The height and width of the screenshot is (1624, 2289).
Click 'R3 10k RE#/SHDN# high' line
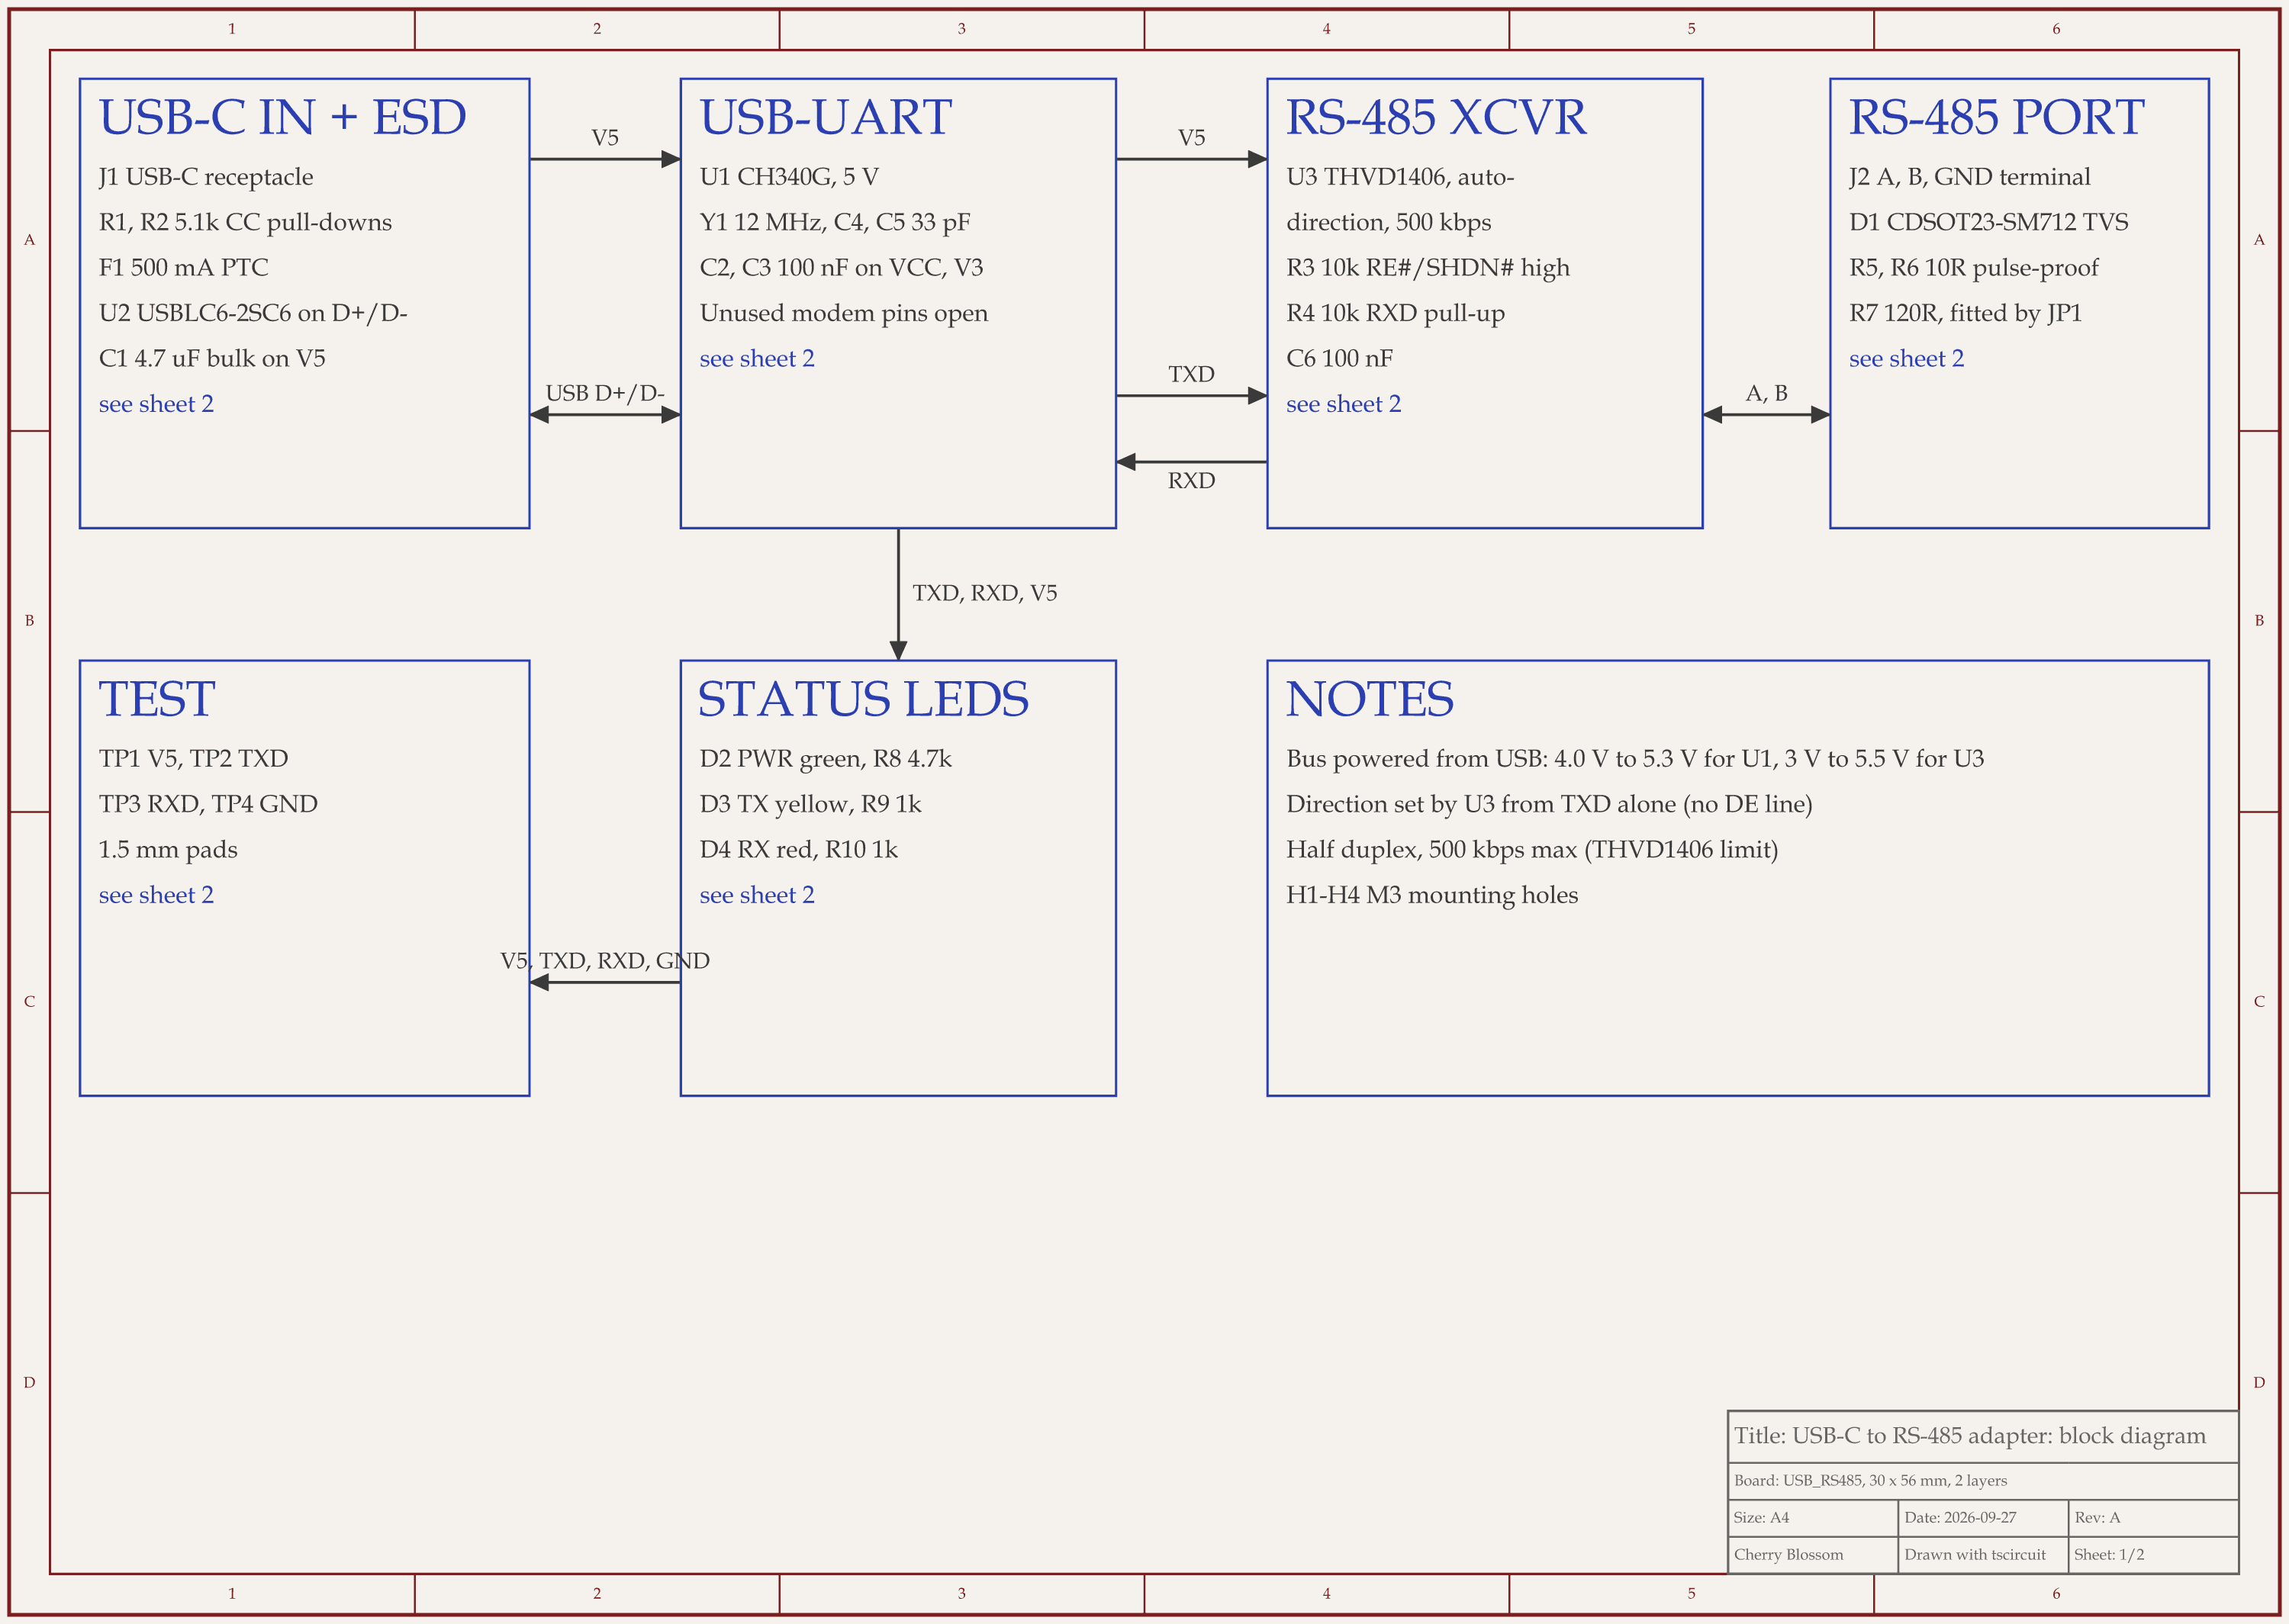pyautogui.click(x=1428, y=268)
